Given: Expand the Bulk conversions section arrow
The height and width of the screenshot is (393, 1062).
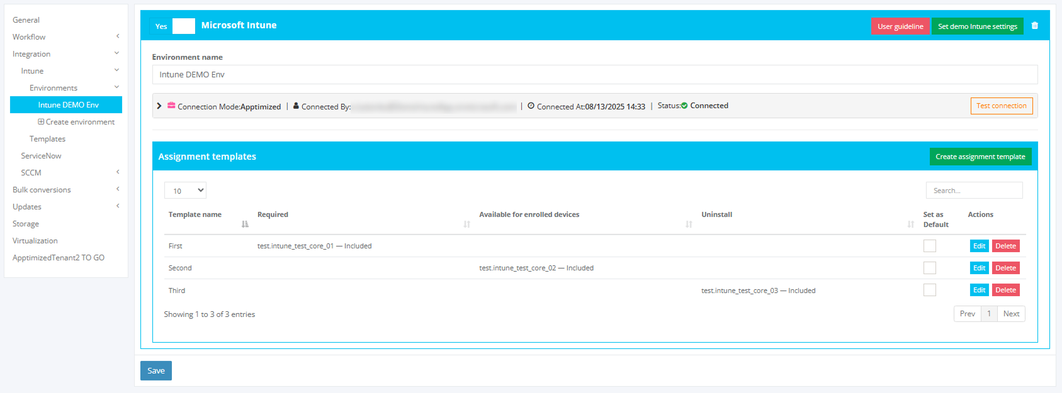Looking at the screenshot, I should pyautogui.click(x=117, y=189).
